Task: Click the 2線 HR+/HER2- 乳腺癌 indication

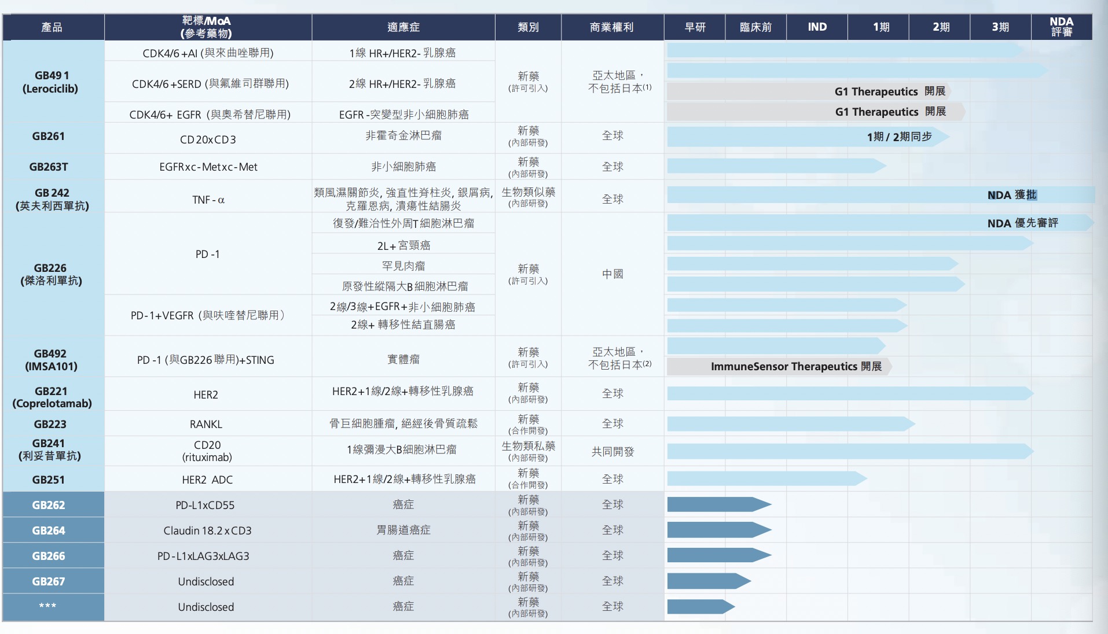Action: (x=402, y=83)
